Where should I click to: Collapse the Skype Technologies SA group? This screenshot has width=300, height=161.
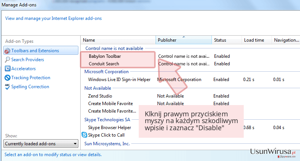coord(107,120)
